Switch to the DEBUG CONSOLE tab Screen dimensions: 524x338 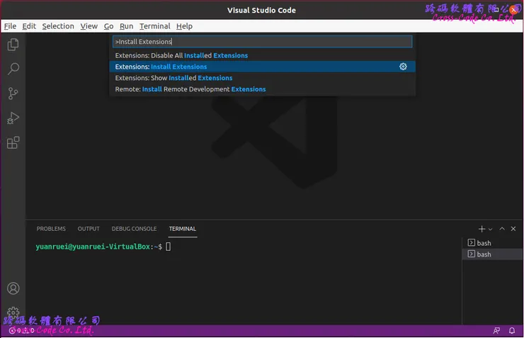pyautogui.click(x=134, y=229)
